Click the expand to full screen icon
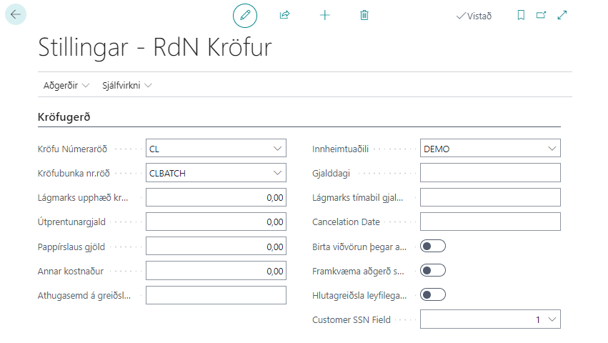Viewport: 608px width, 343px height. tap(562, 15)
